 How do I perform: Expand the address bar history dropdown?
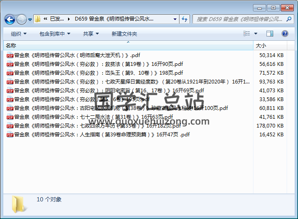point(175,19)
